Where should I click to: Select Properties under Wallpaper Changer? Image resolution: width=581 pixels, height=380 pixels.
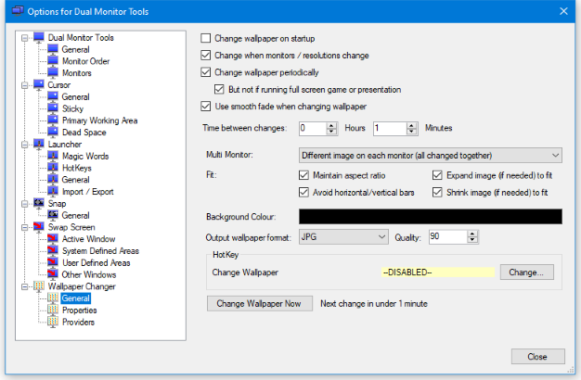(79, 310)
